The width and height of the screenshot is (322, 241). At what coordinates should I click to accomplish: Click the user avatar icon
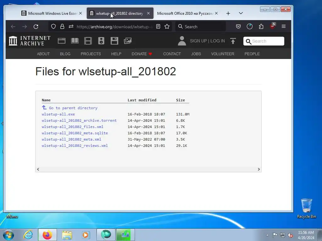(182, 41)
